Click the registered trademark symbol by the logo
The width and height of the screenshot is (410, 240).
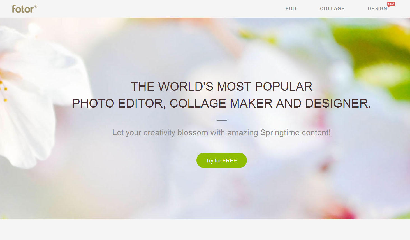[36, 6]
